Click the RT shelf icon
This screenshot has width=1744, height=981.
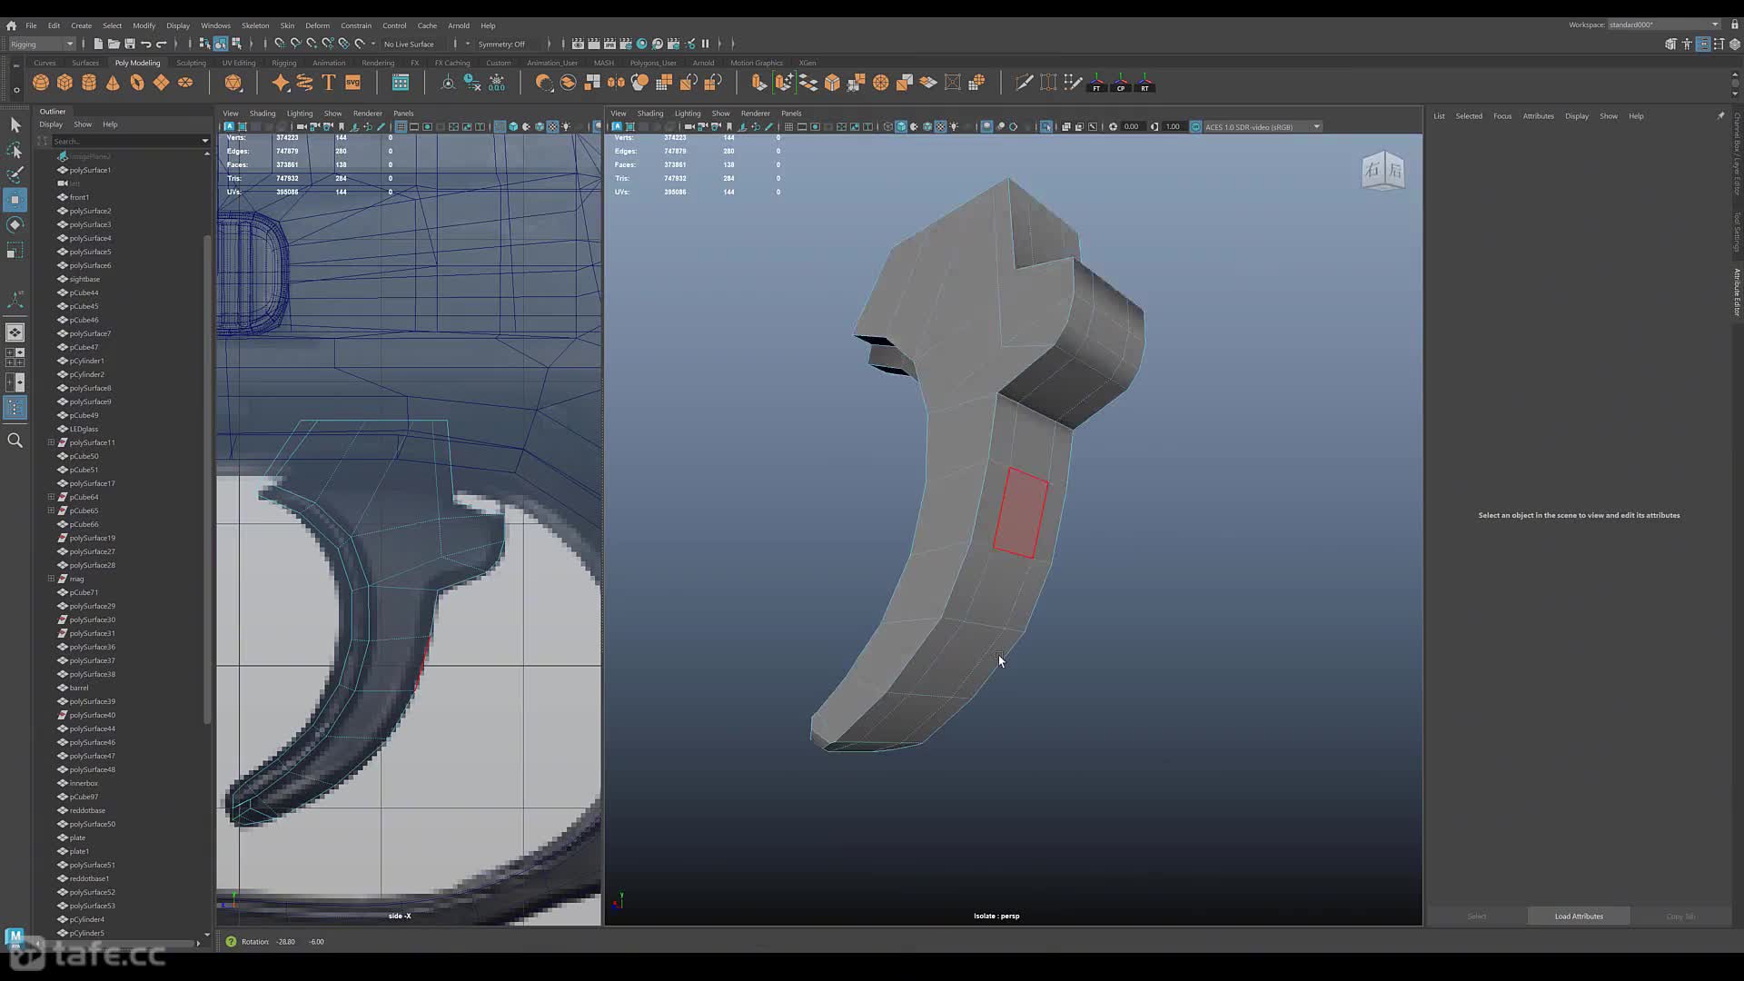(x=1145, y=83)
